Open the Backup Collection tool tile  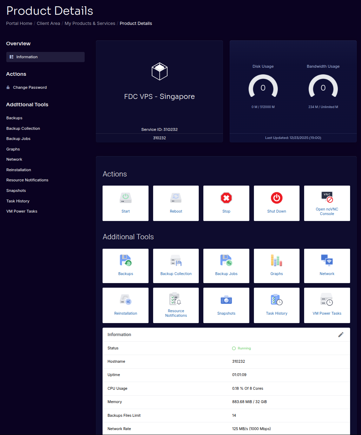click(176, 266)
